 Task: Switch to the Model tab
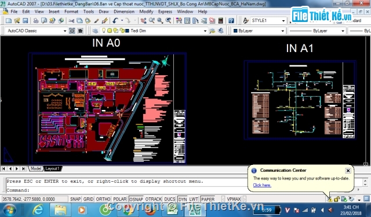(x=36, y=168)
